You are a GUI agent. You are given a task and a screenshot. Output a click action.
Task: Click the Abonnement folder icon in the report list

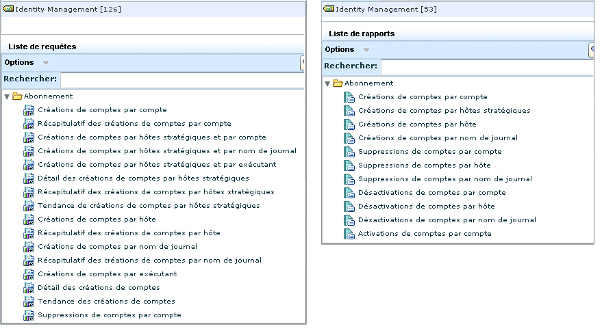338,83
